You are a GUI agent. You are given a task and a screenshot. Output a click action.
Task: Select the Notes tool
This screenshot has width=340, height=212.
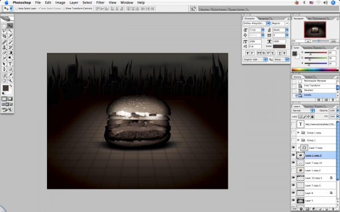(x=4, y=75)
